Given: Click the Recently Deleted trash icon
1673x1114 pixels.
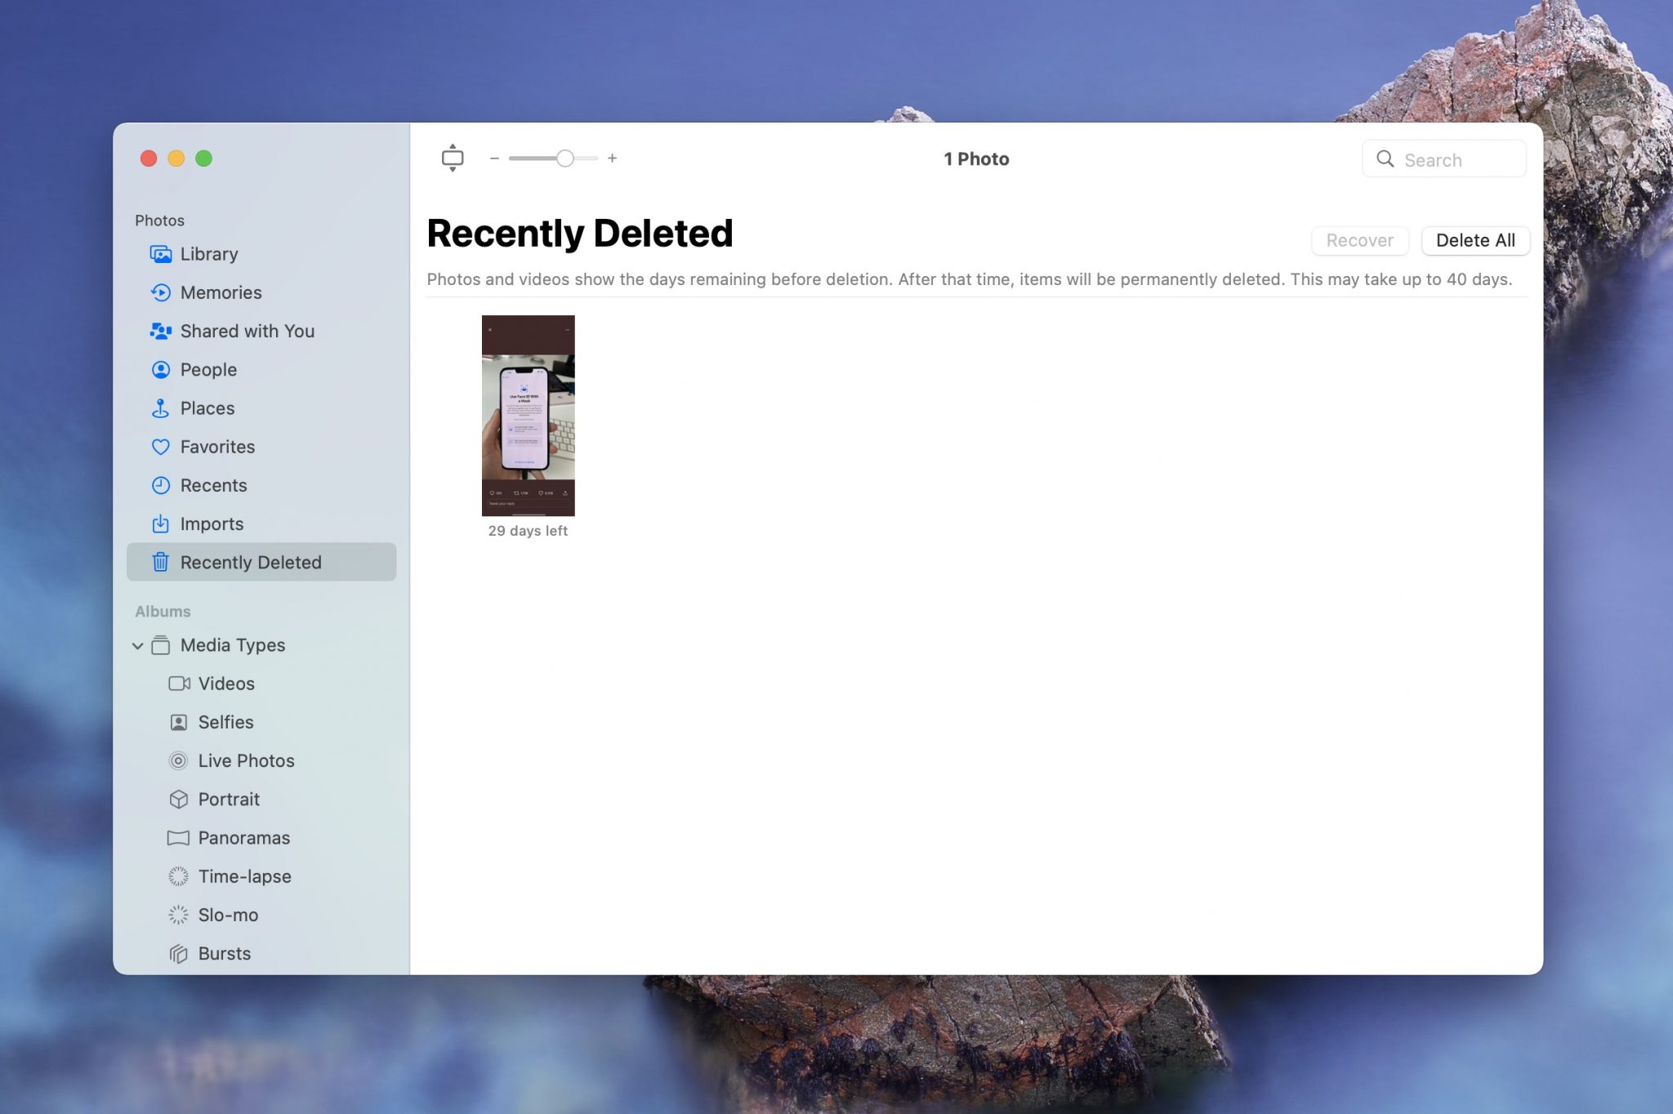Looking at the screenshot, I should (x=161, y=562).
